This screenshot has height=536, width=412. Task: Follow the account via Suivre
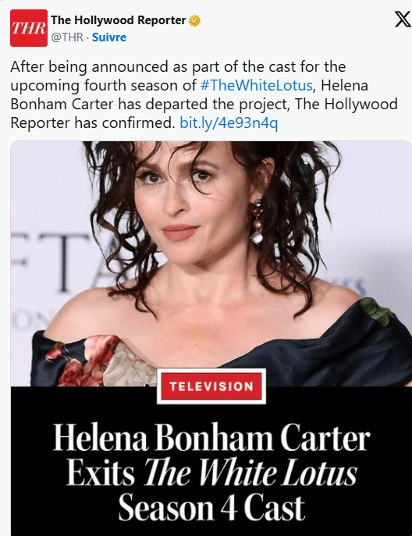click(x=109, y=37)
